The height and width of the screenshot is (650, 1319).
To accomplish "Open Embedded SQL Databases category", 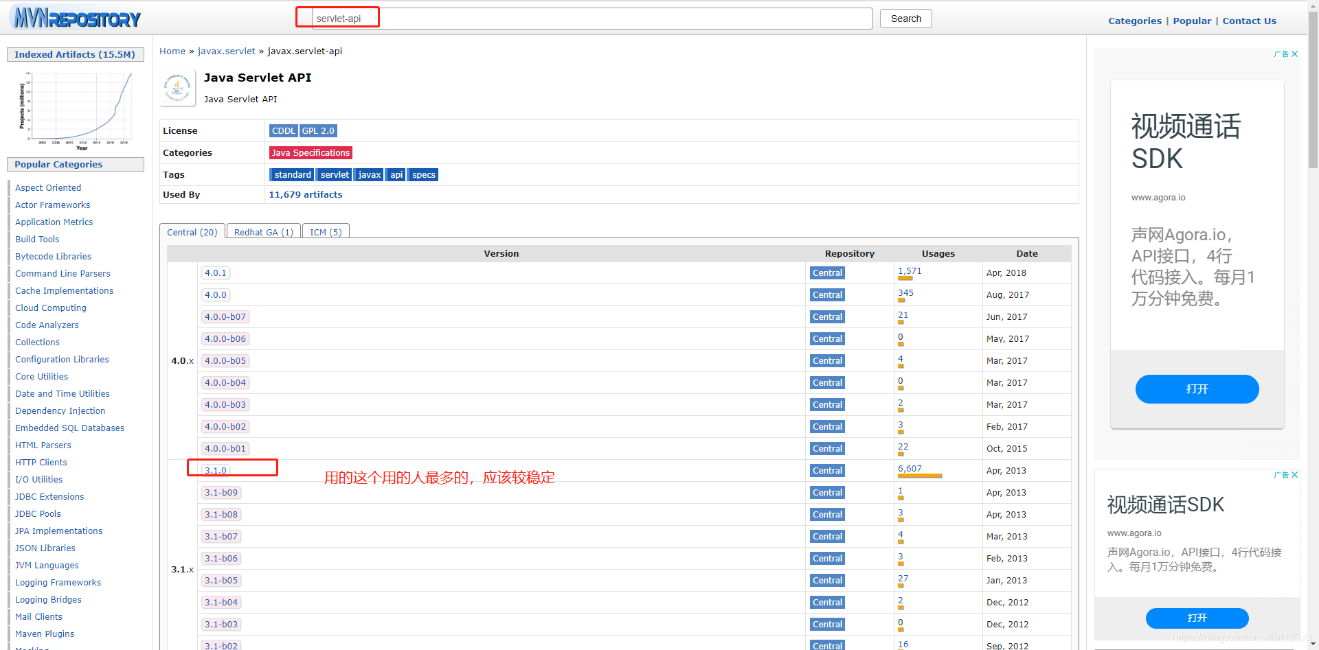I will click(69, 428).
